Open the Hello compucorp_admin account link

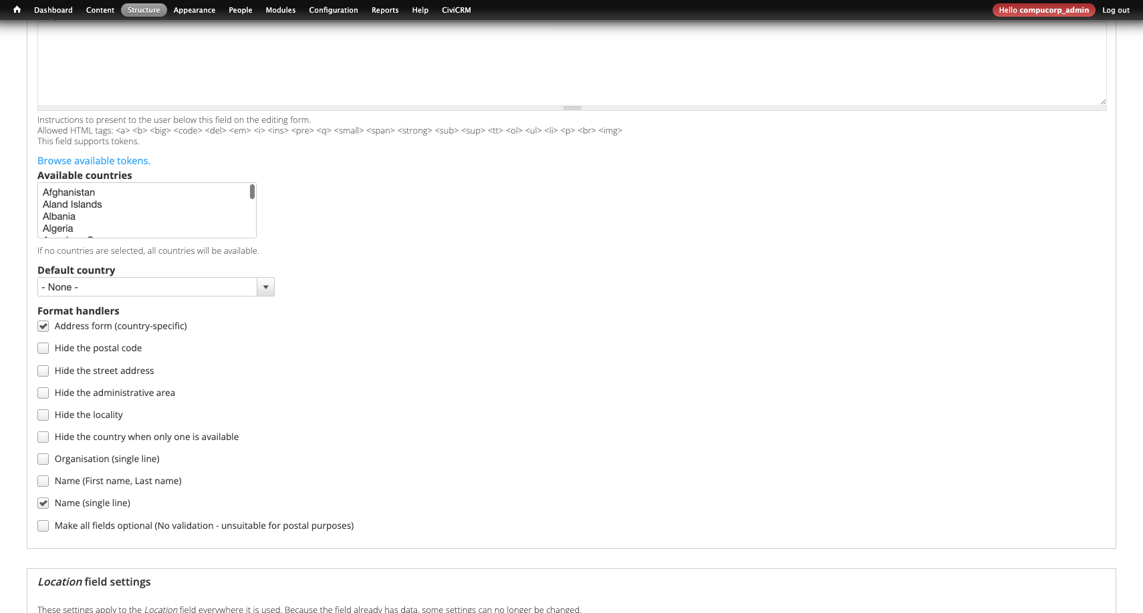1043,10
